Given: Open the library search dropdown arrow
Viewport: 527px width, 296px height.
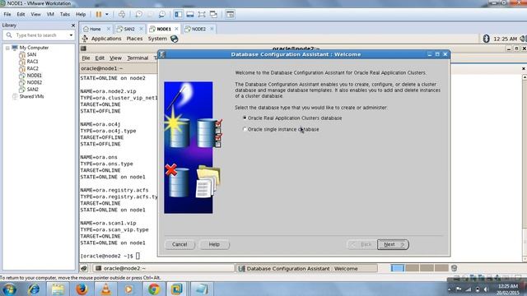Looking at the screenshot, I should pos(71,35).
